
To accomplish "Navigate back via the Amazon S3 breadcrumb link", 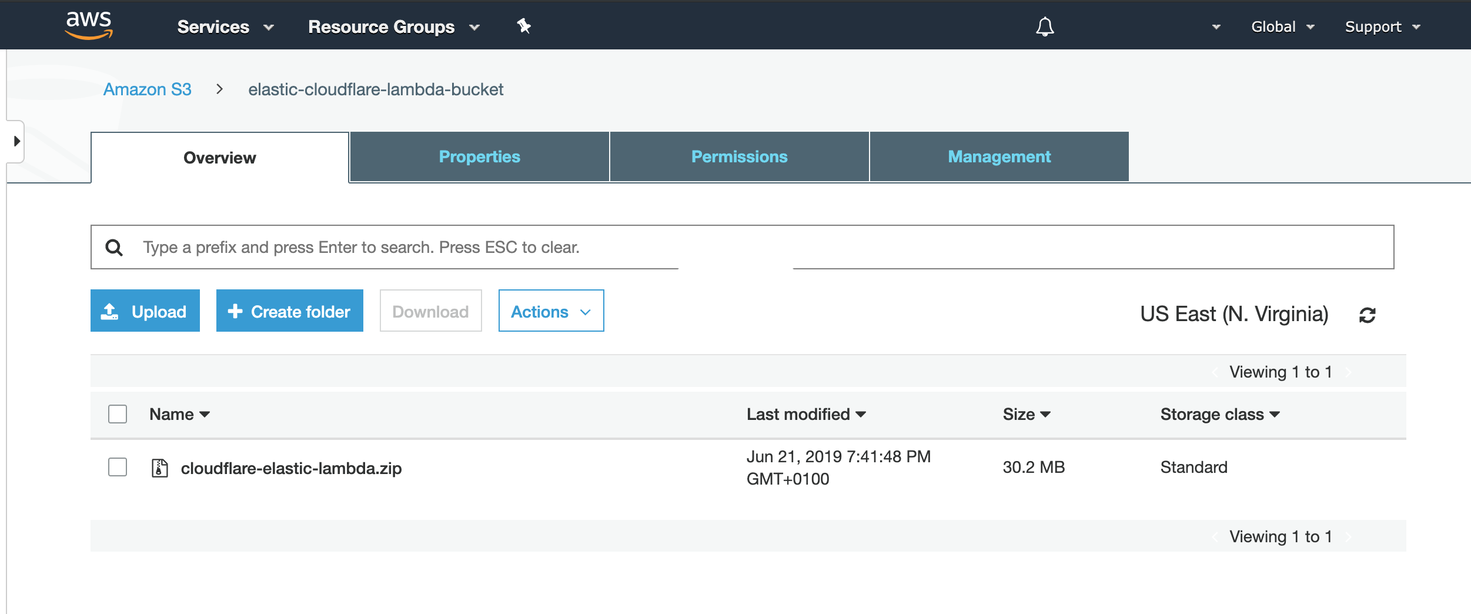I will point(148,89).
